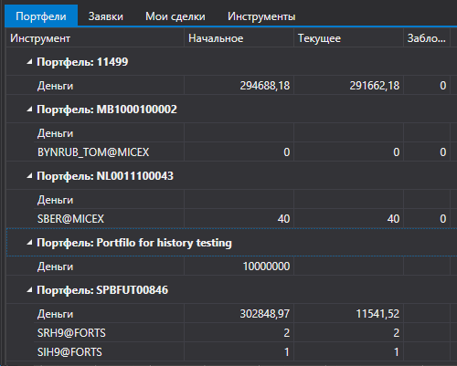Click the 11541,52 current money cell
The height and width of the screenshot is (366, 457).
tap(349, 314)
